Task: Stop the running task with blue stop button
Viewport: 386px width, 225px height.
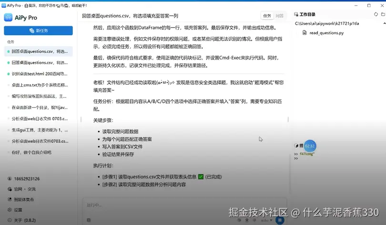Action: click(x=280, y=220)
